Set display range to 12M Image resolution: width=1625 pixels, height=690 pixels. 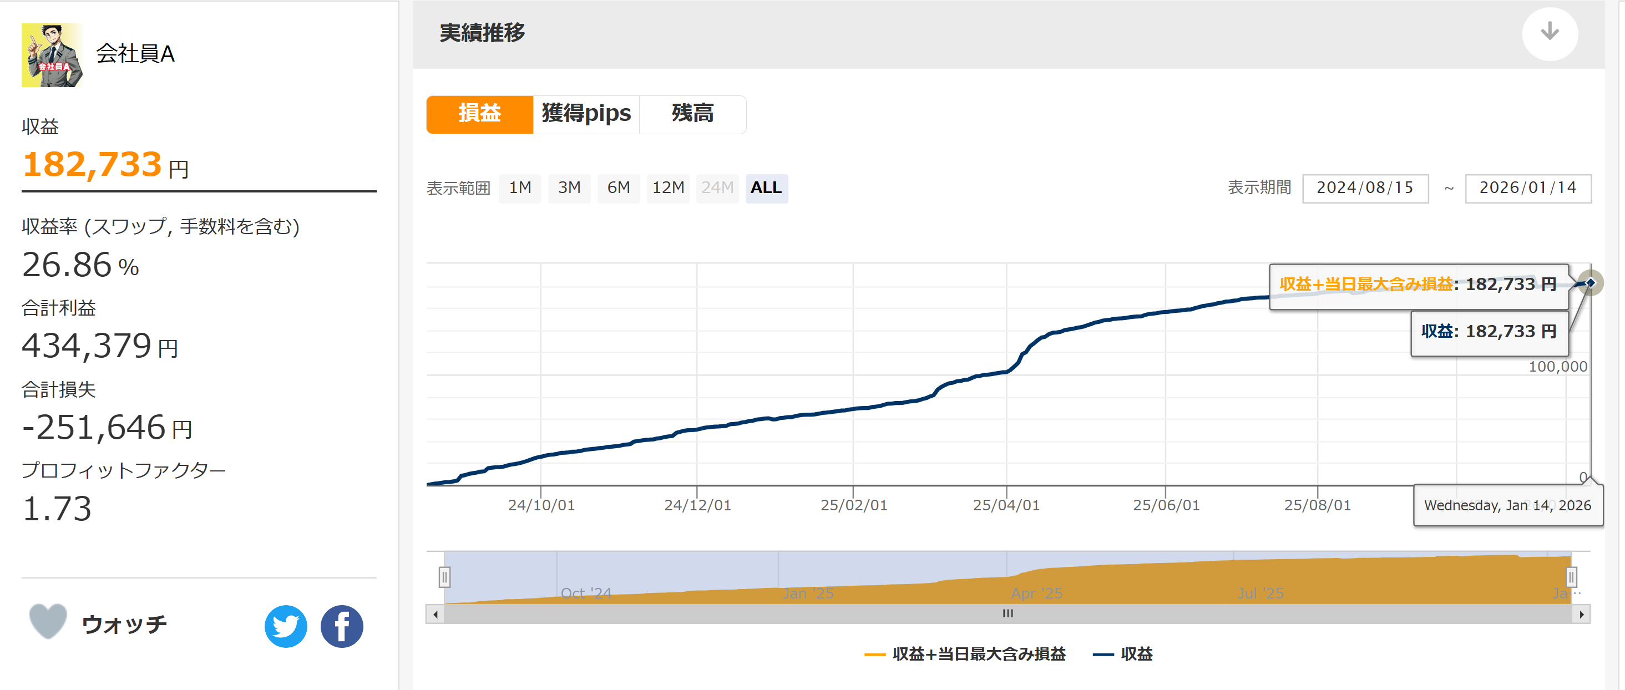click(x=668, y=188)
